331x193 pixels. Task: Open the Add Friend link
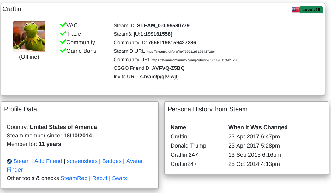48,161
